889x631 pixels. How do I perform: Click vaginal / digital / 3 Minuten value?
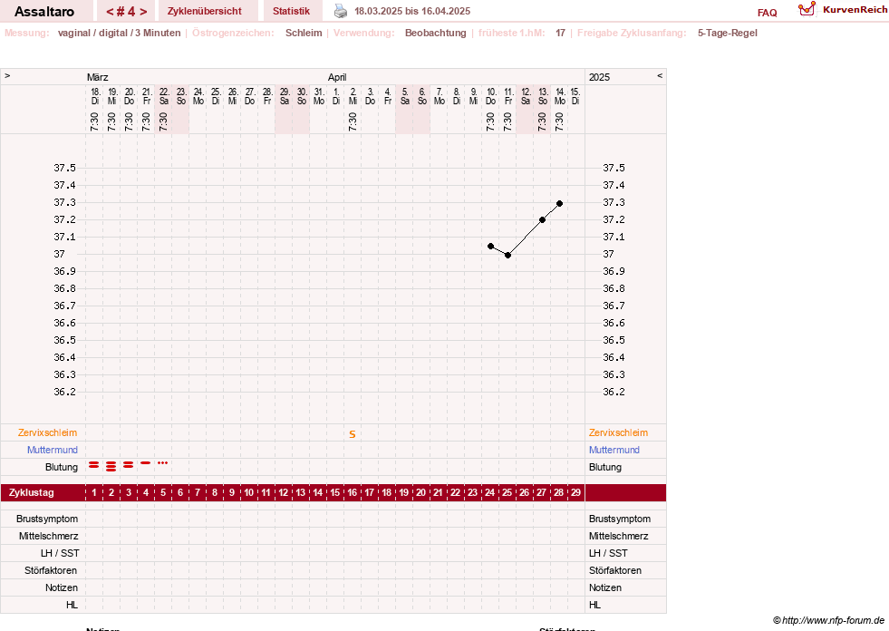119,33
